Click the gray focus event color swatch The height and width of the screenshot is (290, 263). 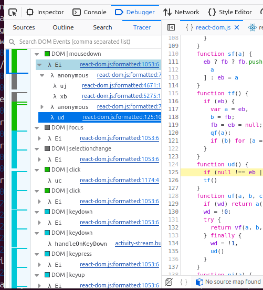click(x=47, y=127)
